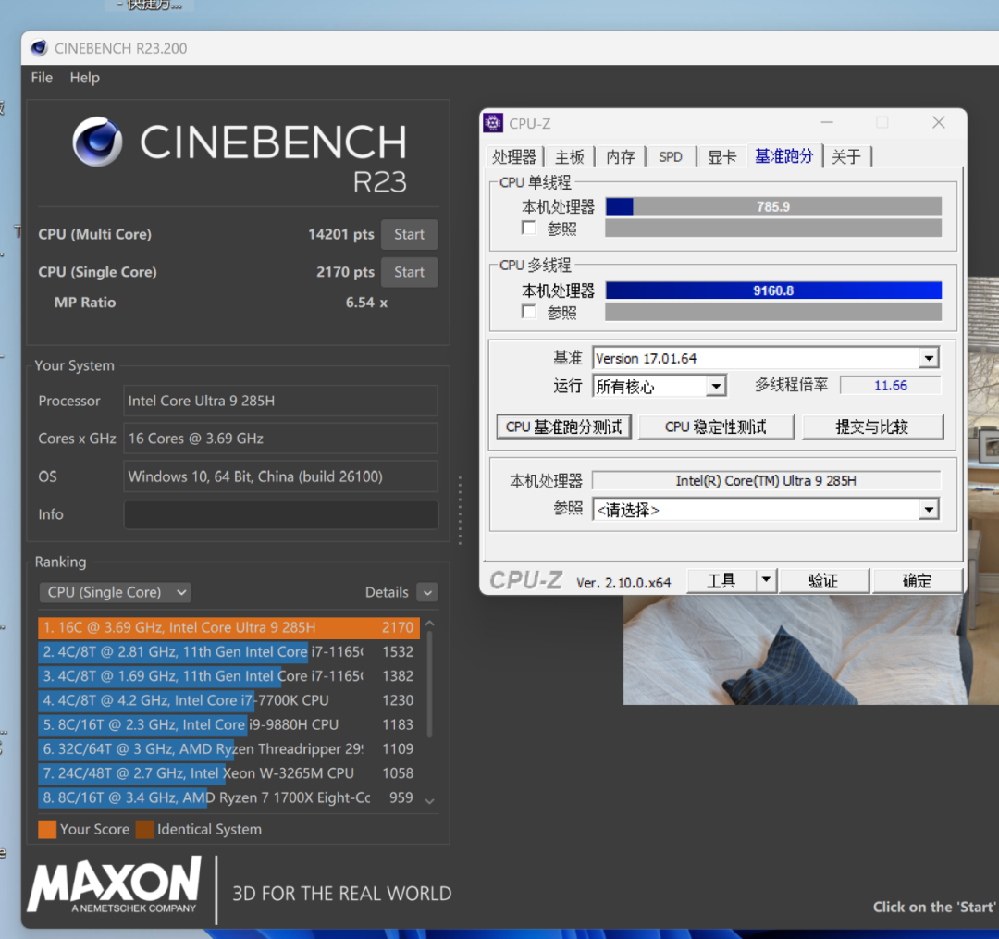Click the single-thread 785.9 score bar
This screenshot has width=999, height=939.
[x=773, y=206]
